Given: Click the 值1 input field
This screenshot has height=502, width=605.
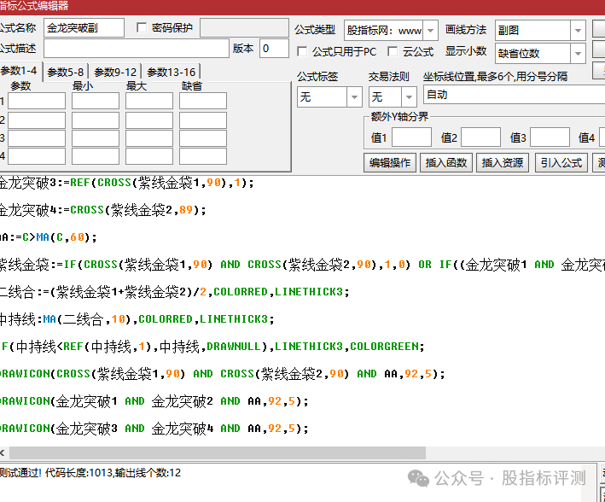Looking at the screenshot, I should [411, 137].
